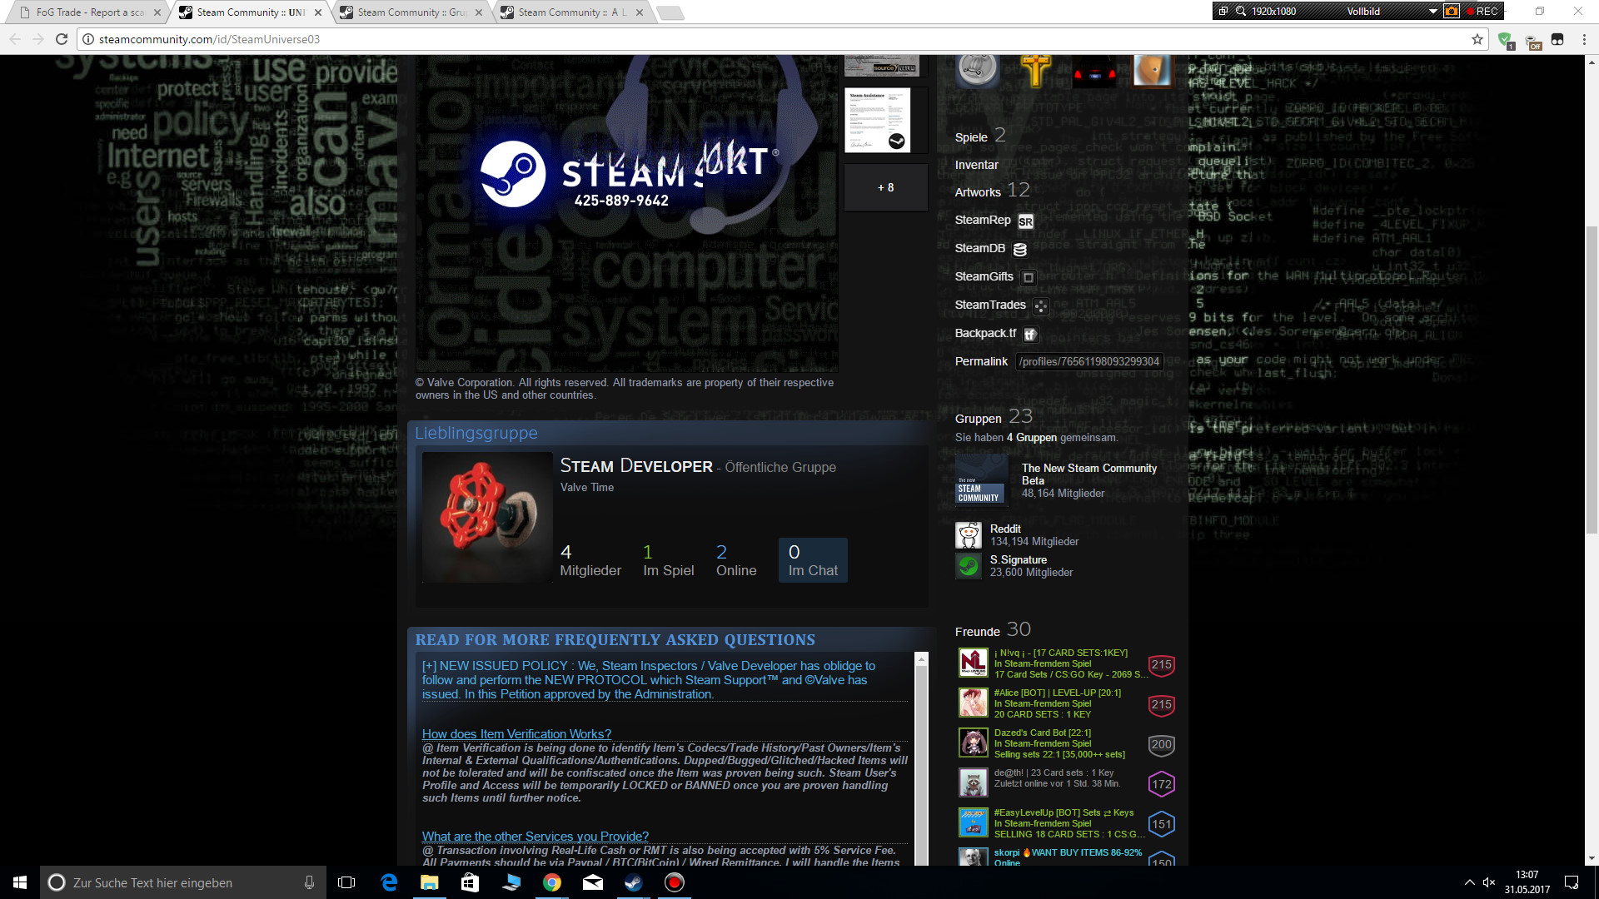Open the Chrome three-dot menu
This screenshot has width=1599, height=899.
(1584, 39)
